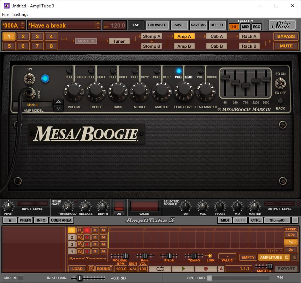301x283 pixels.
Task: Move the timeline right with arrow icon
Action: [272, 251]
